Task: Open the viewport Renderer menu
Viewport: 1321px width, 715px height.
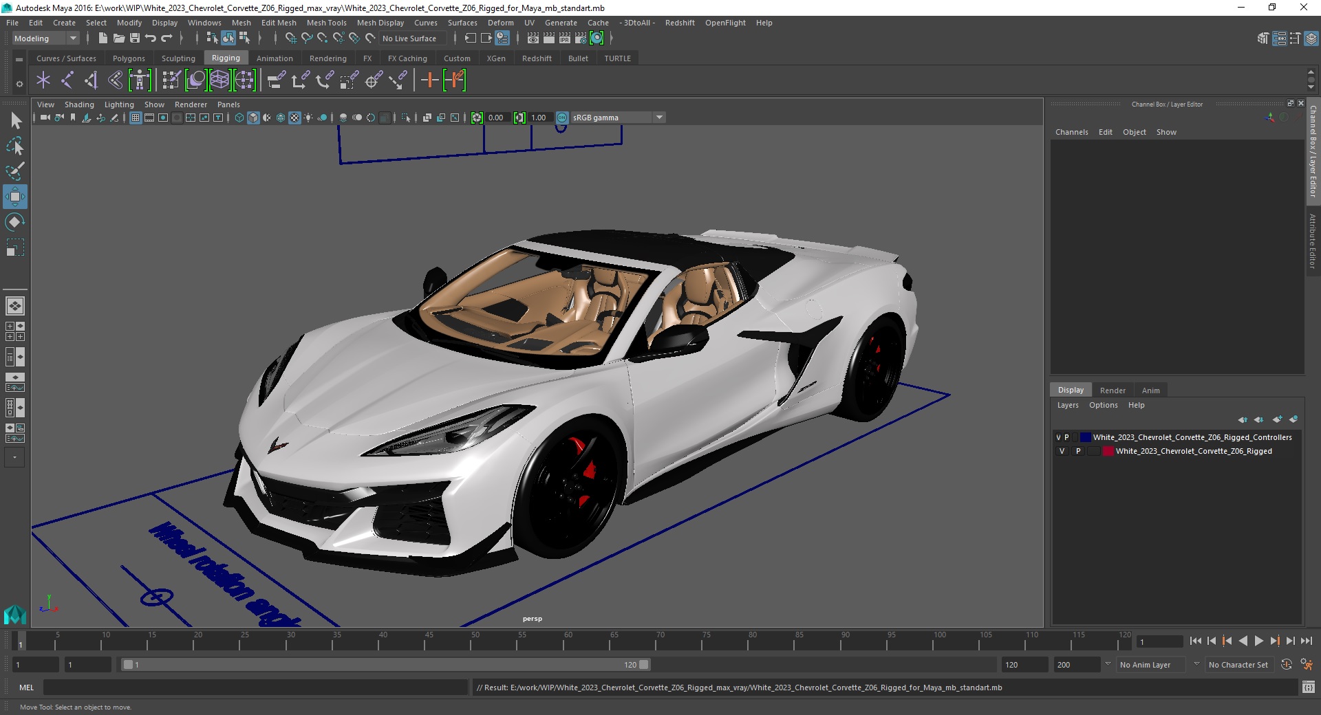Action: [x=191, y=104]
